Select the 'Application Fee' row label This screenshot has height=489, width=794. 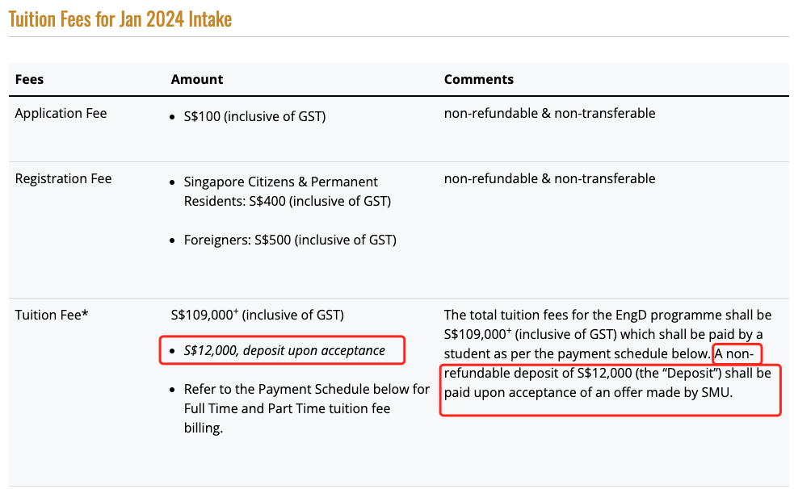click(61, 113)
